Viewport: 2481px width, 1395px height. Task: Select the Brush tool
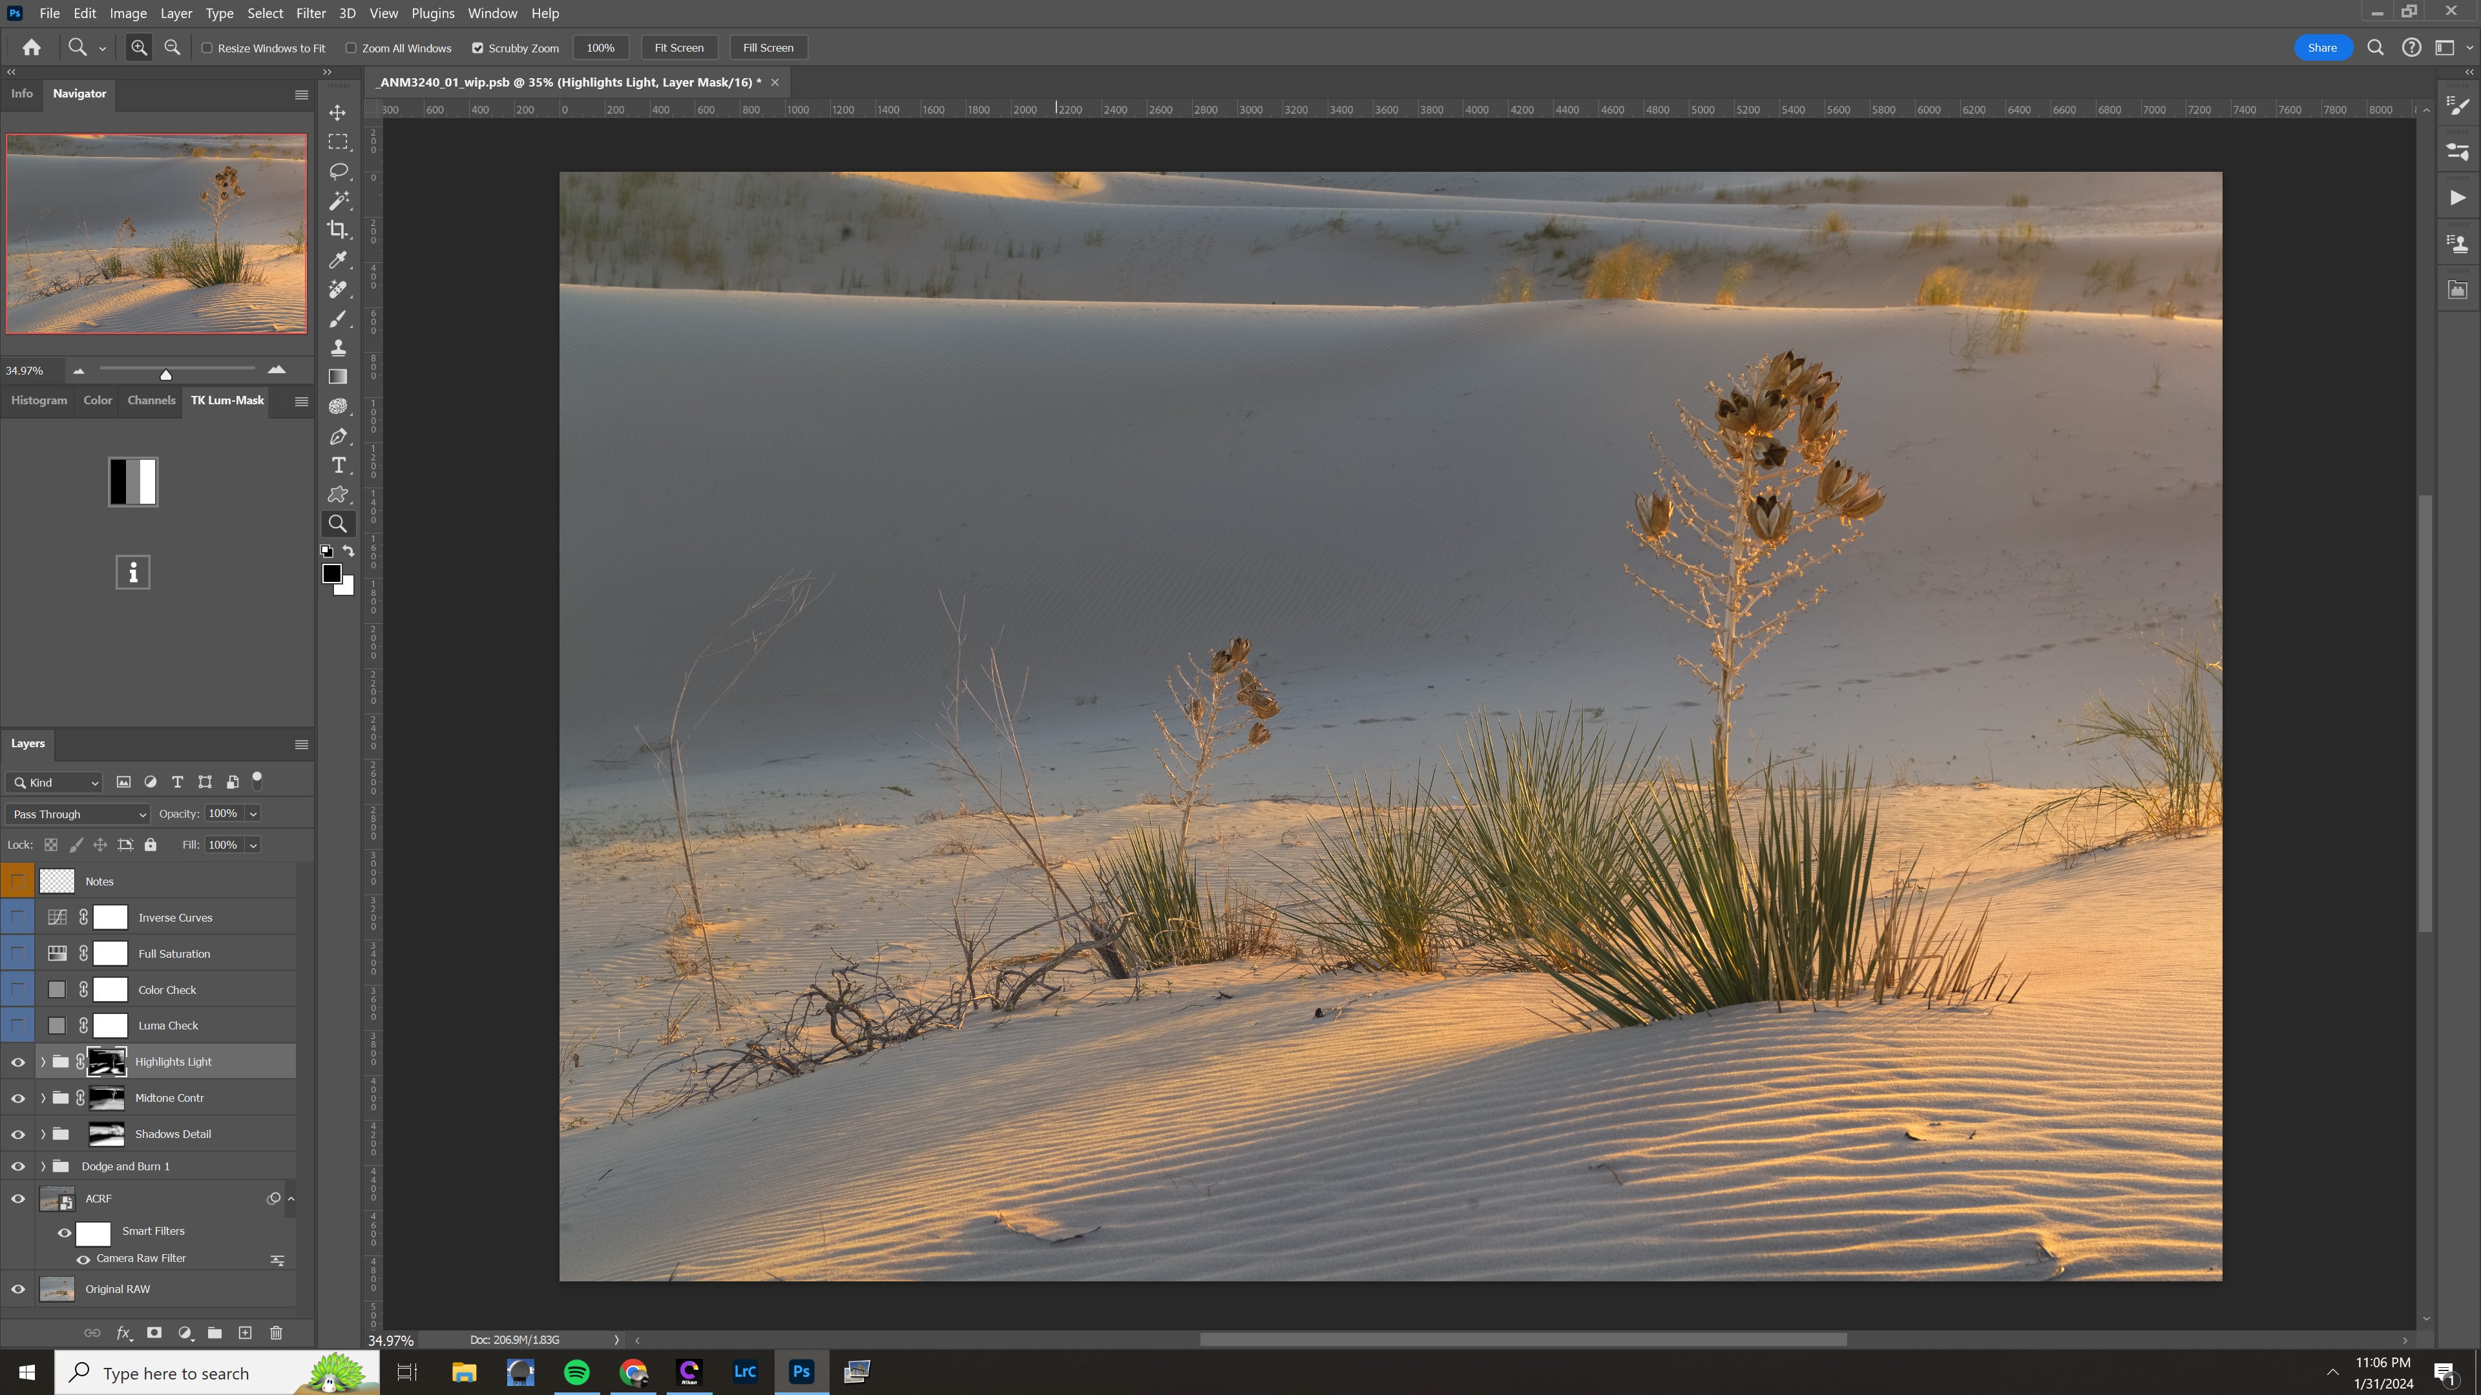[x=338, y=318]
